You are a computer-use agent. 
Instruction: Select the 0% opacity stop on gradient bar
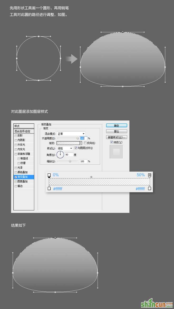pos(49,175)
